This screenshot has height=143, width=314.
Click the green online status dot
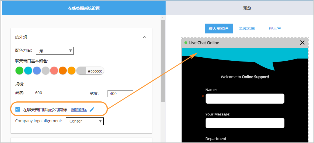pyautogui.click(x=186, y=43)
